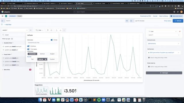
Task: Open a new browser tab with plus
Action: 145,3
